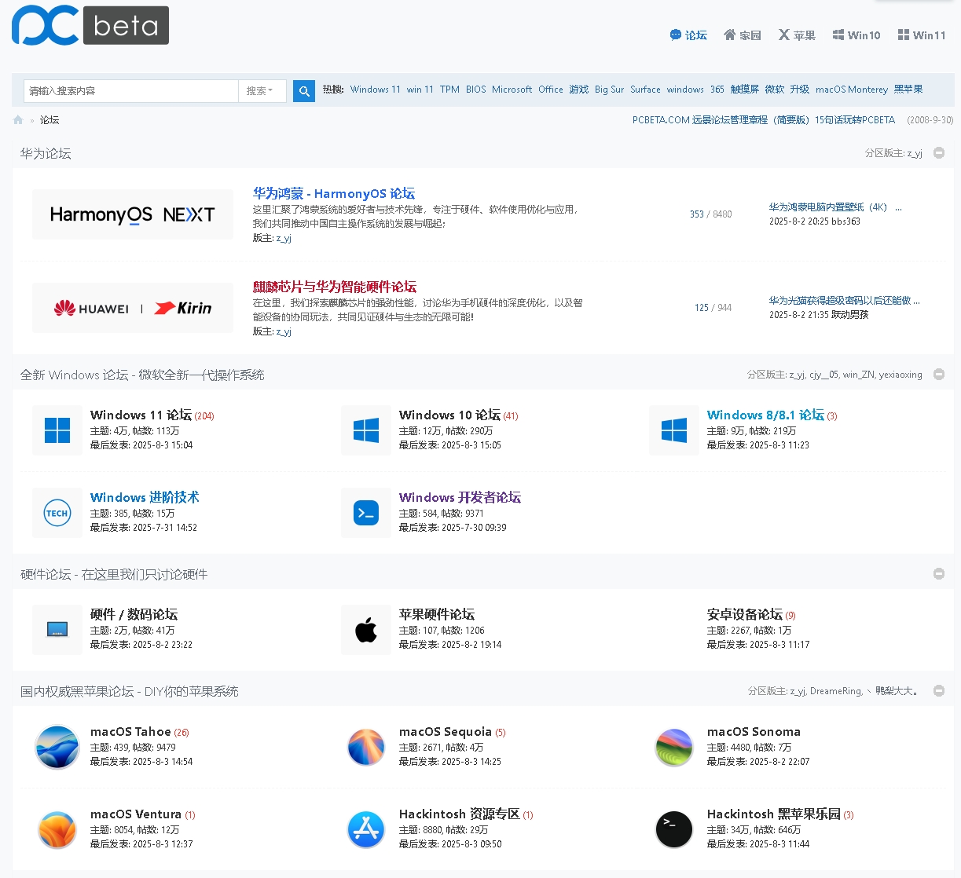Open 安卓设备论坛 link

point(745,614)
